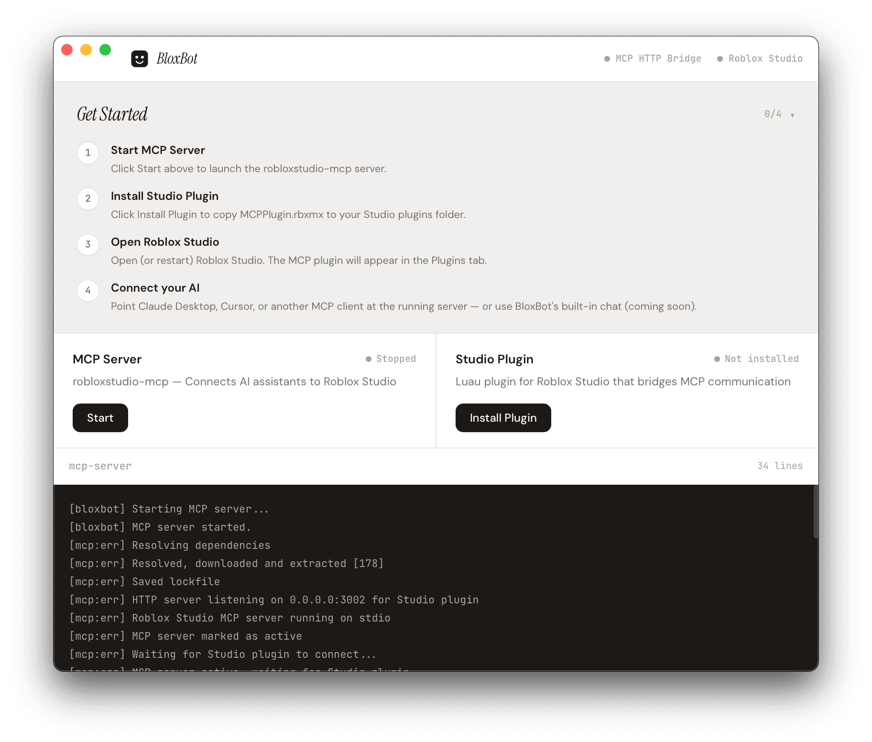The height and width of the screenshot is (742, 872).
Task: Select step 1 circle for Start MCP Server
Action: click(87, 153)
